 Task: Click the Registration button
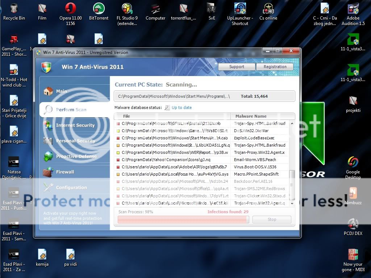(x=275, y=67)
